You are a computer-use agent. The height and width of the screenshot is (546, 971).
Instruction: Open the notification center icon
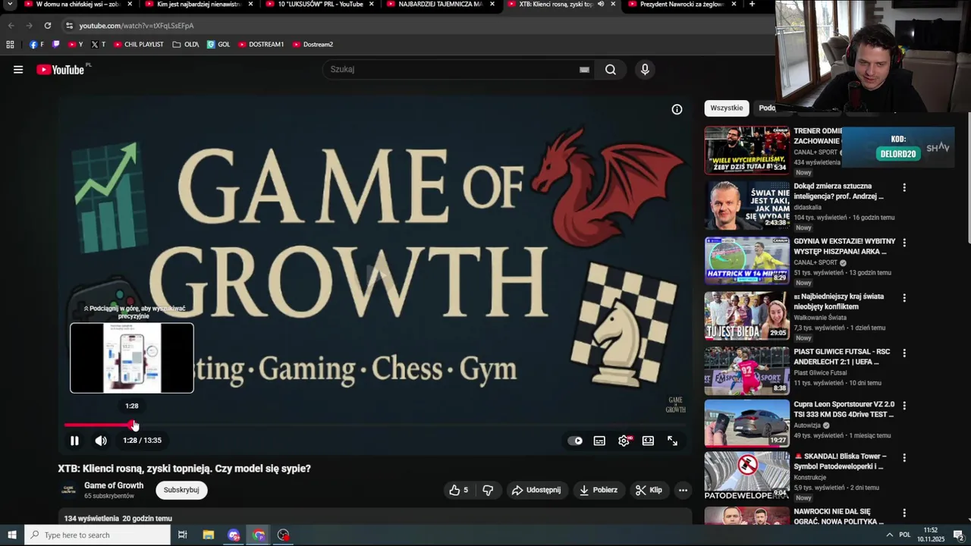pos(958,535)
